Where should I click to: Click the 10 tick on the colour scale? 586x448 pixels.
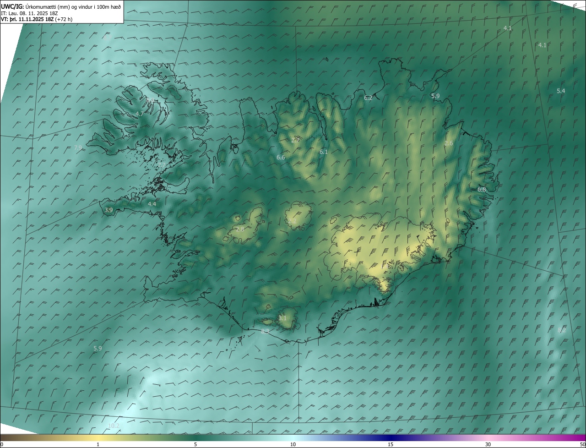pos(293,445)
